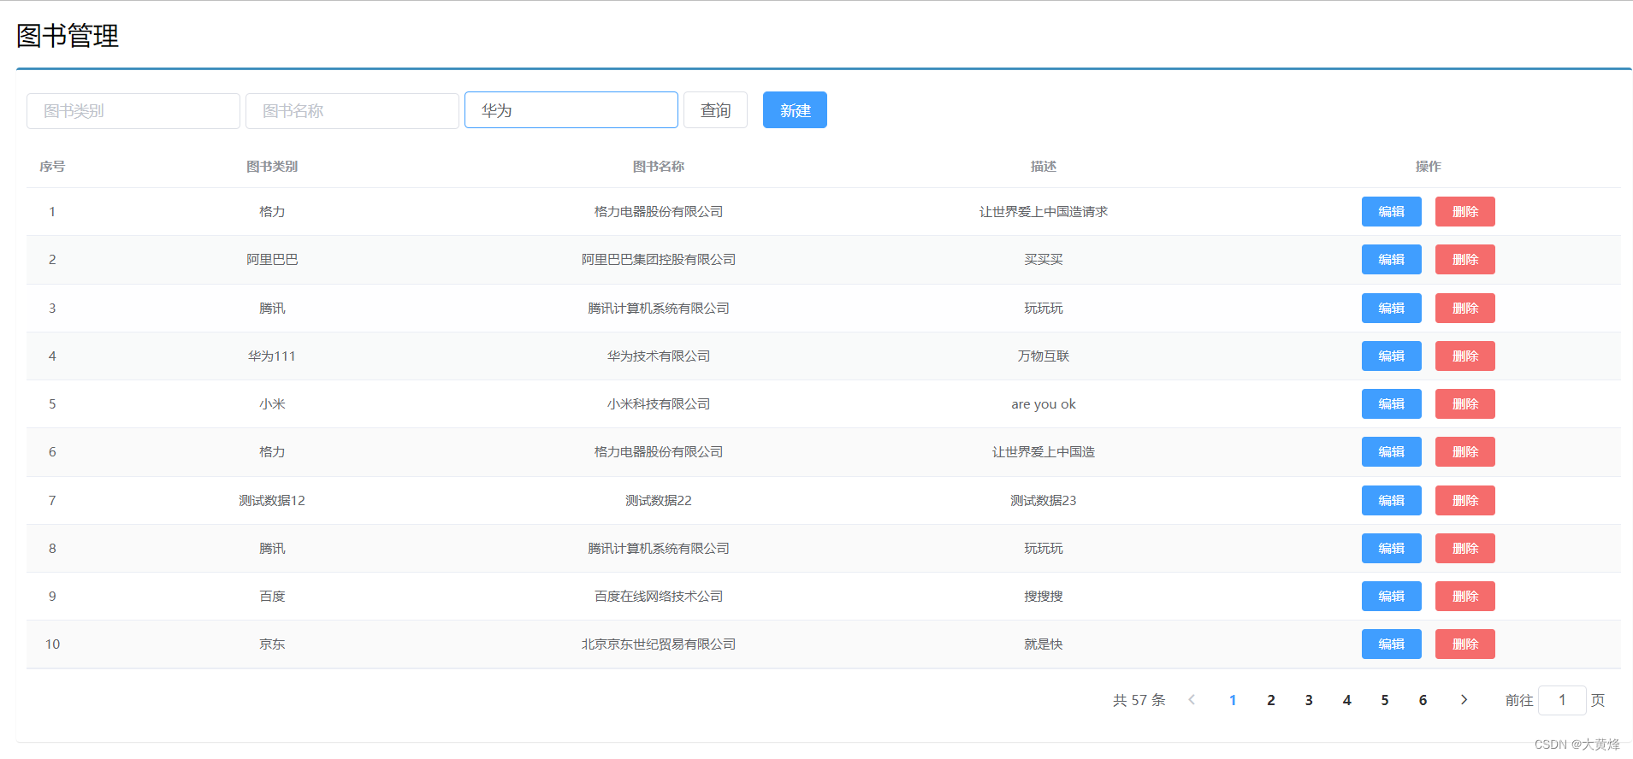Edit the 阿里巴巴 row
The image size is (1633, 759).
click(x=1391, y=260)
